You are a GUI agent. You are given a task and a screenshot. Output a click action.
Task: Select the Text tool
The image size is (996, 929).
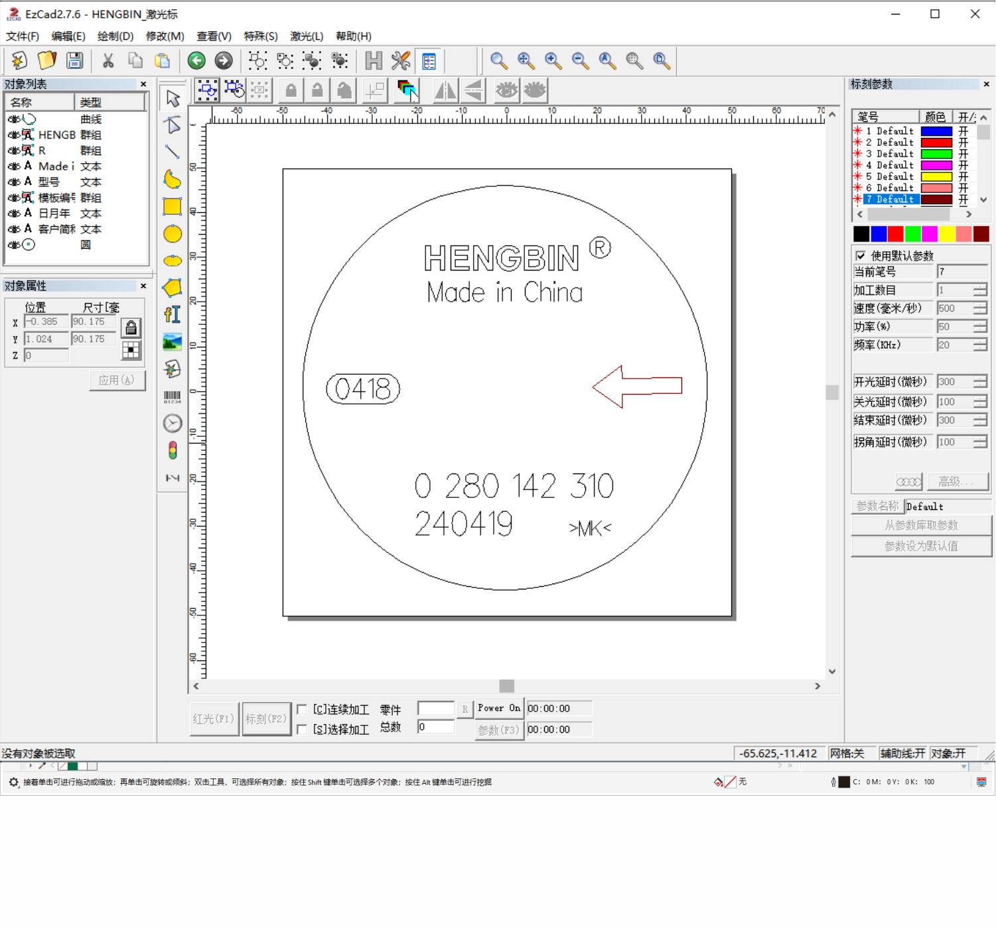tap(173, 315)
